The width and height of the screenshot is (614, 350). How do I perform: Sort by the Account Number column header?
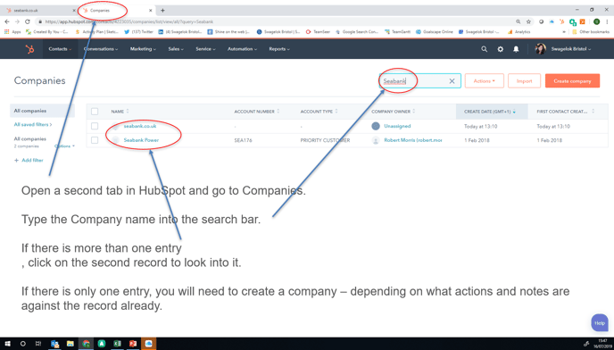coord(257,112)
